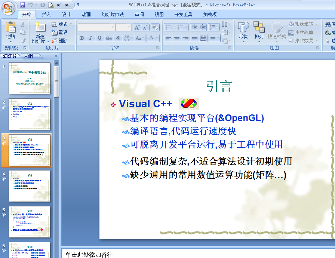
Task: Open the font name combo box
Action: pos(96,27)
